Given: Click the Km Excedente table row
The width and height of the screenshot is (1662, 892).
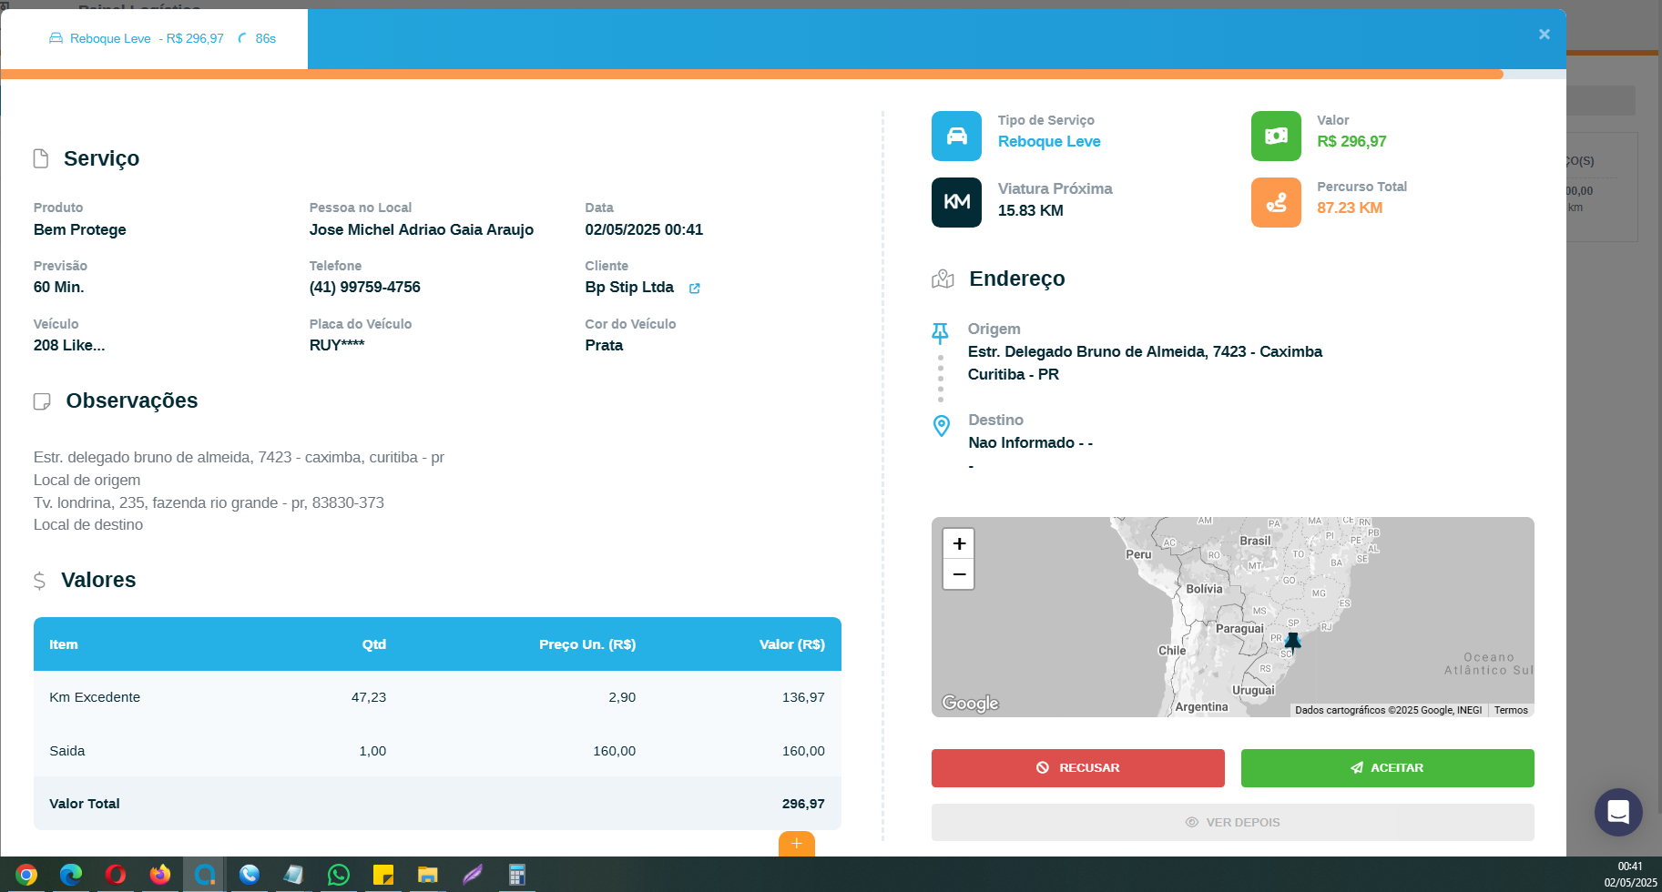Looking at the screenshot, I should (x=437, y=697).
